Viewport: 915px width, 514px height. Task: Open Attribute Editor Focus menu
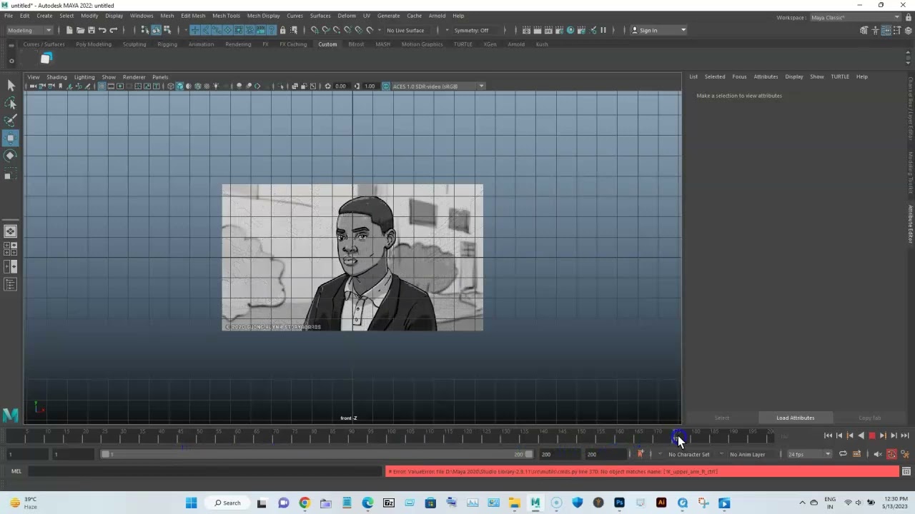click(739, 76)
